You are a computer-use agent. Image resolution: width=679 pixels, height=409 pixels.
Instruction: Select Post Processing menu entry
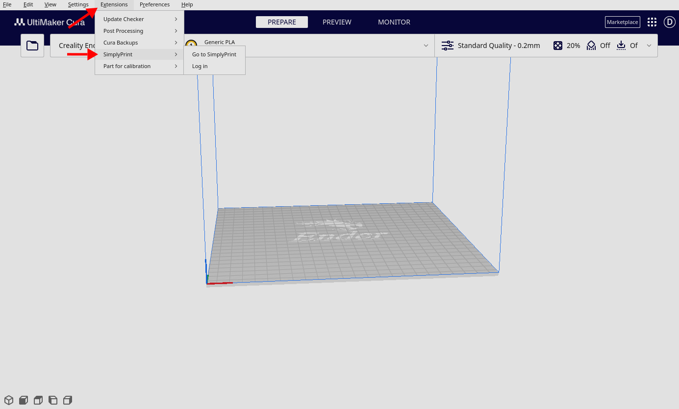139,31
